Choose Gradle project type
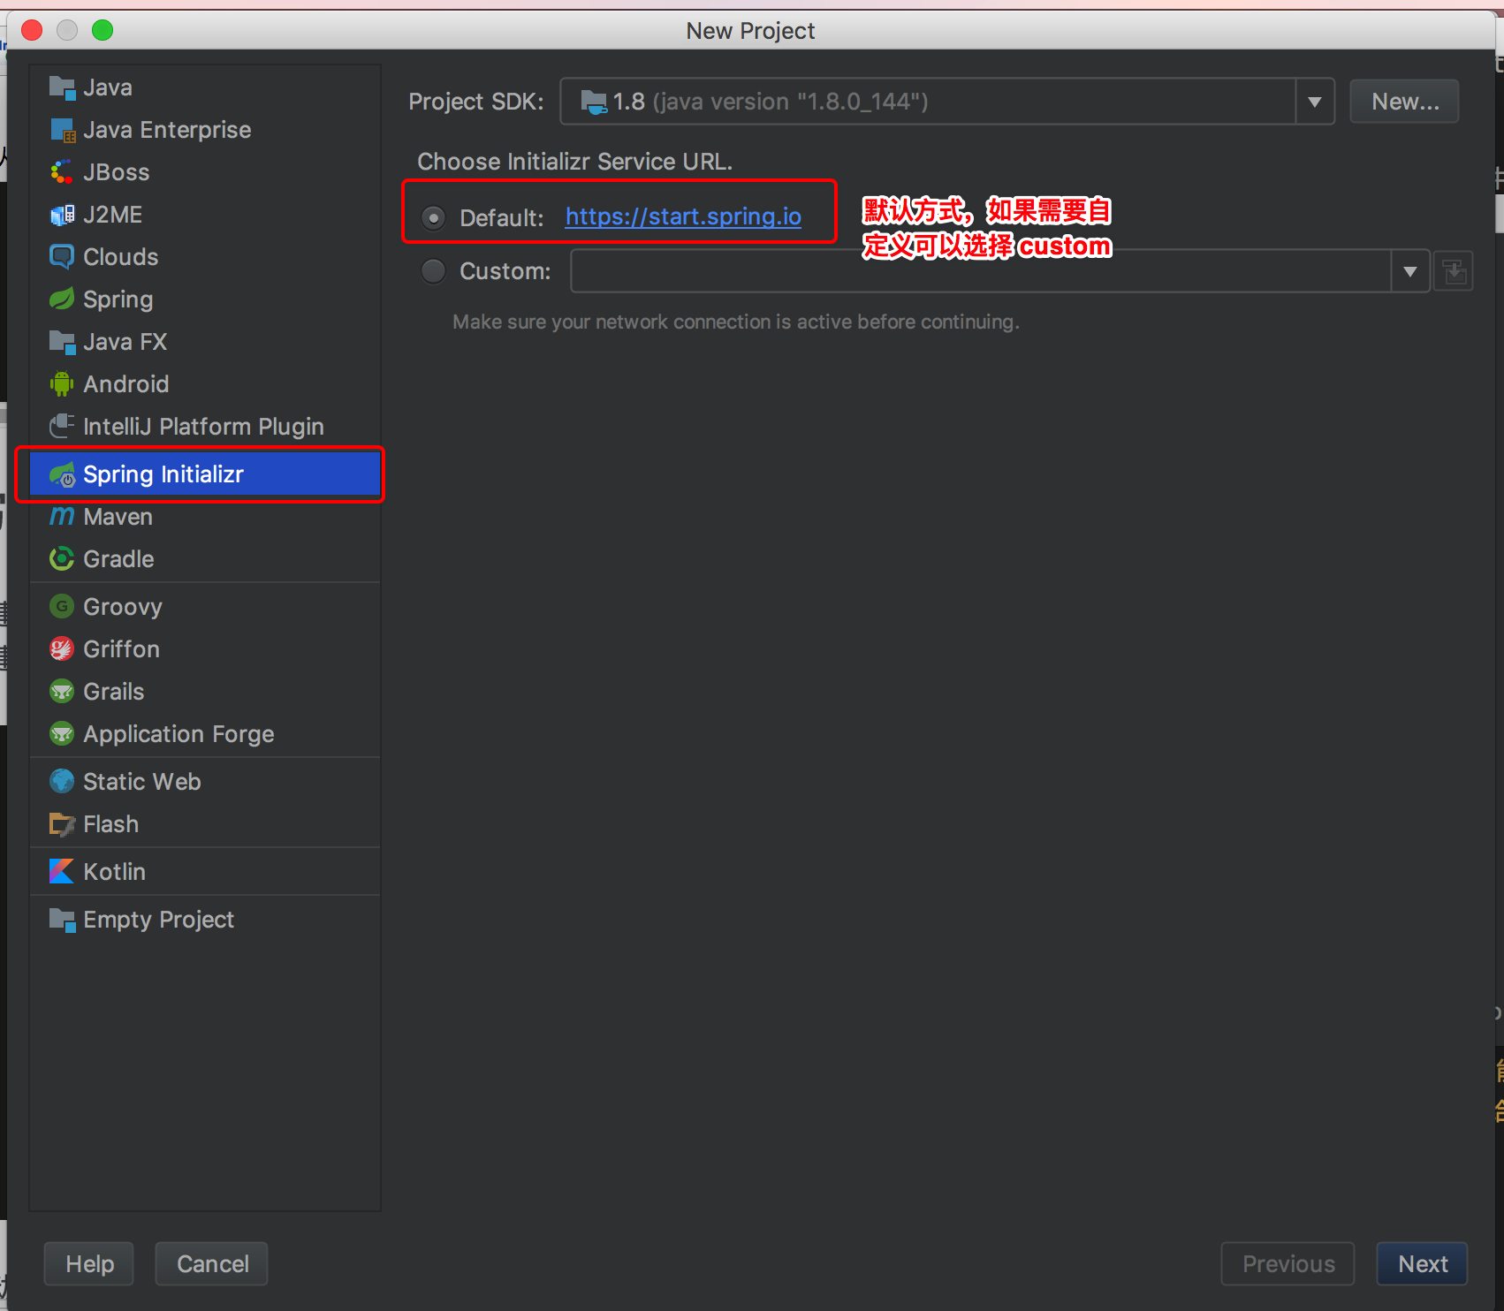1504x1311 pixels. [x=205, y=559]
